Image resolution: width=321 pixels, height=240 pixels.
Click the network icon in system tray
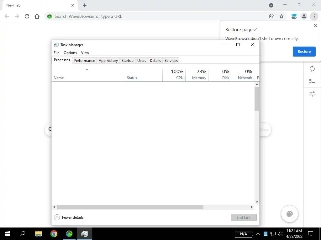[x=273, y=234]
